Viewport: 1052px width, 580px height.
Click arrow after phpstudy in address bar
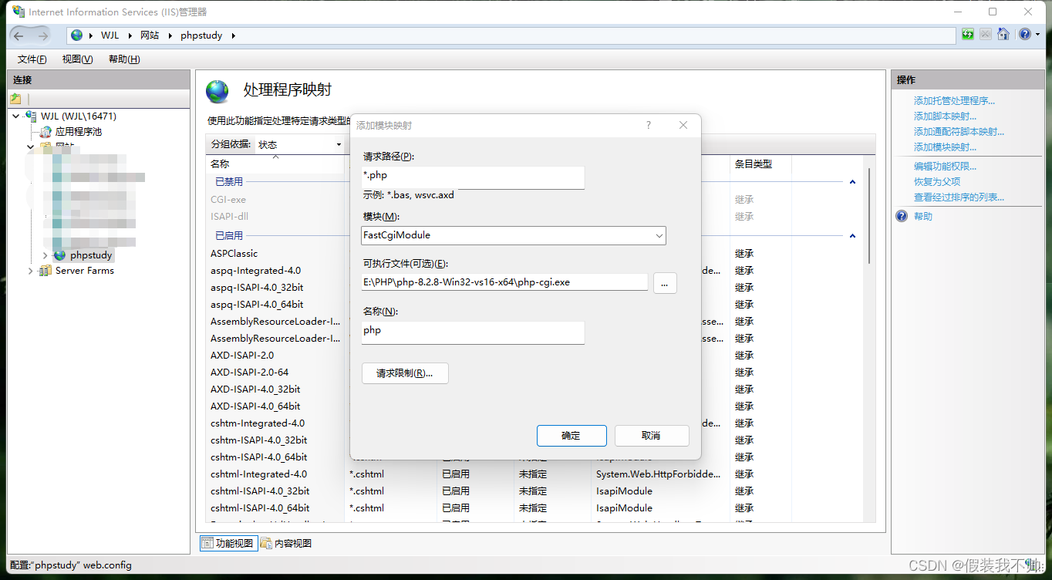click(x=233, y=35)
